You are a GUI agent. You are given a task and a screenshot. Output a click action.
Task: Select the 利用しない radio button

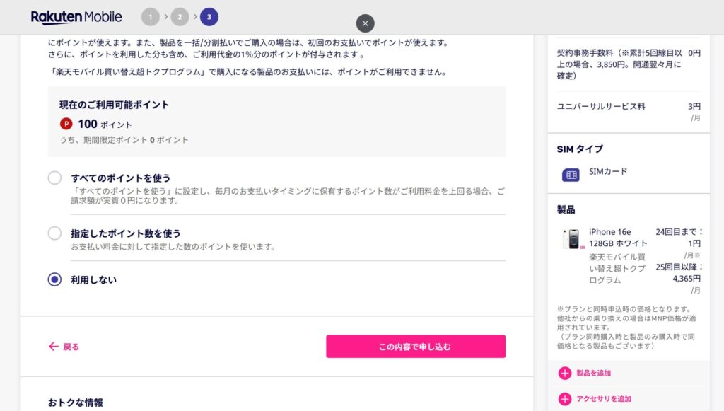[x=54, y=279]
